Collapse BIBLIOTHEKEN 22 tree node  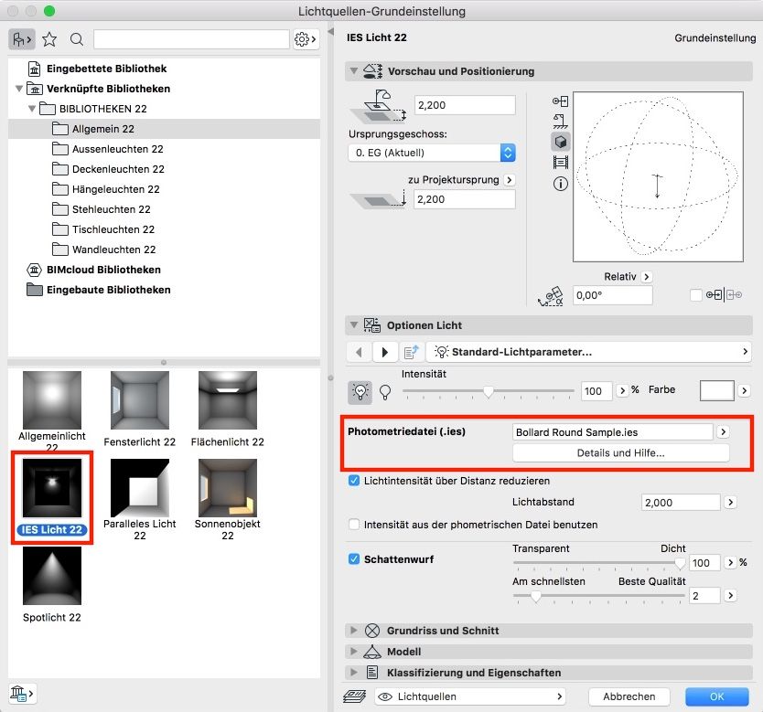pos(32,109)
